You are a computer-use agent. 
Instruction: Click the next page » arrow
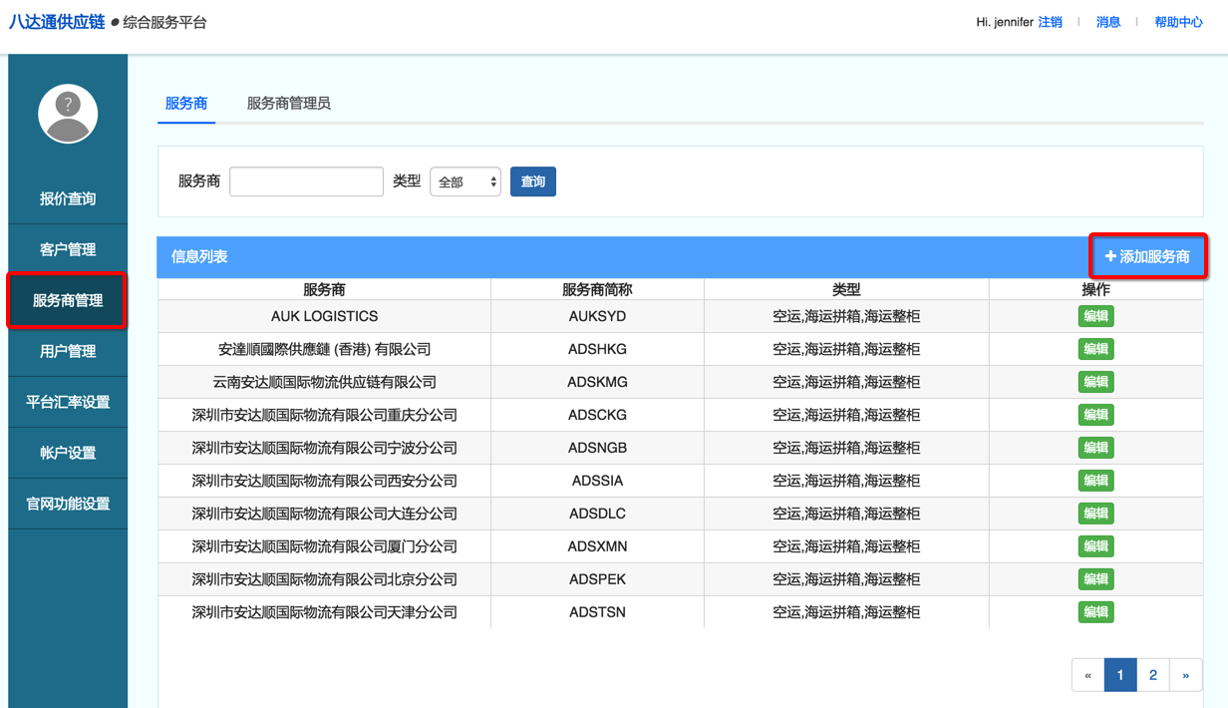point(1185,675)
